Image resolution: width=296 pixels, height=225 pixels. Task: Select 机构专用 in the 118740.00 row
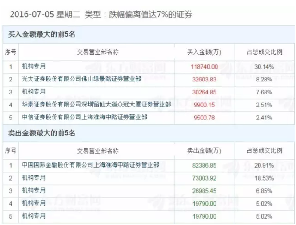pyautogui.click(x=34, y=66)
